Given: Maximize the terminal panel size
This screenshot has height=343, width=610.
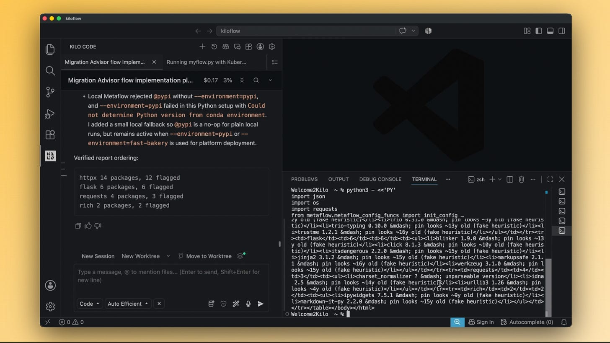Looking at the screenshot, I should tap(550, 179).
